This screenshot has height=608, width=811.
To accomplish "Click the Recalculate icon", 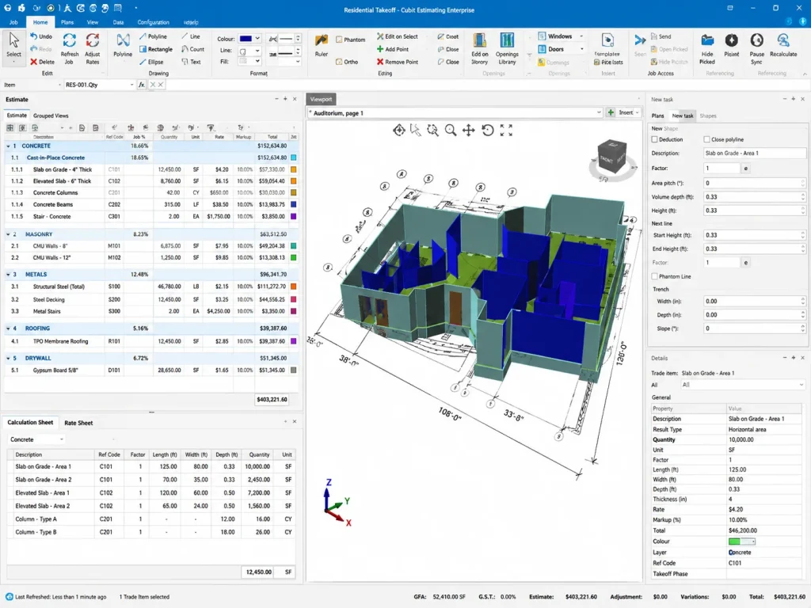I will (783, 41).
